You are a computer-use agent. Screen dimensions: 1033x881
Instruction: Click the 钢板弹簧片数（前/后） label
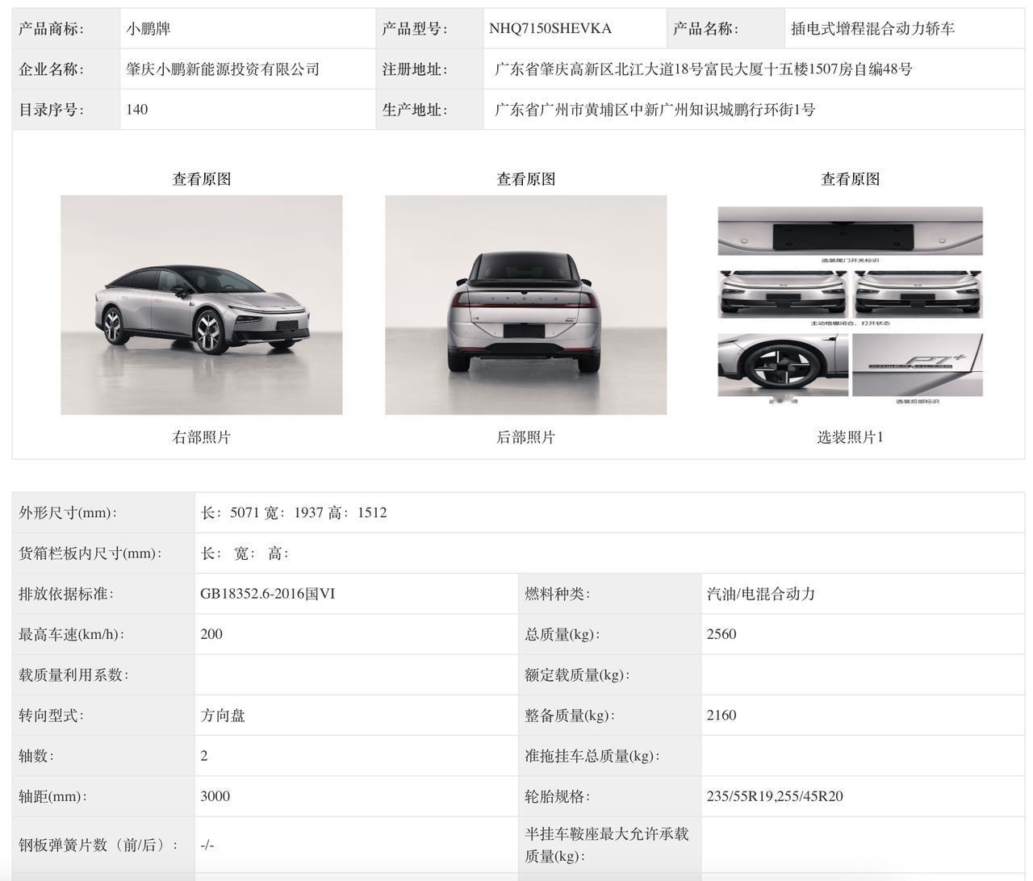(100, 846)
